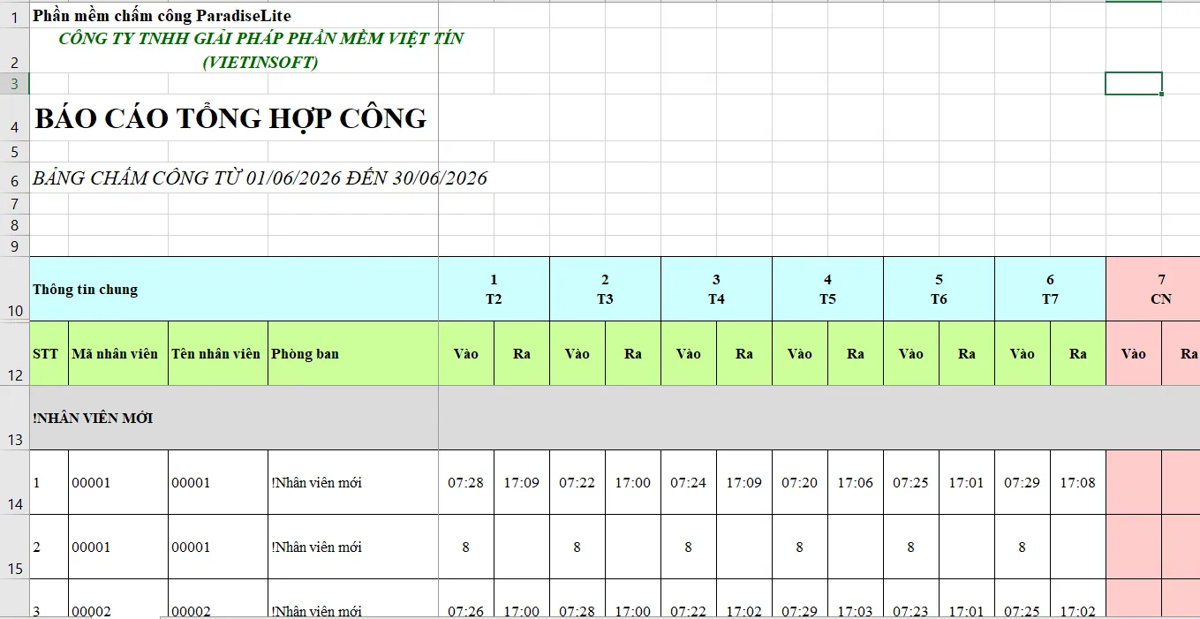The image size is (1200, 619).
Task: Select the "8" in row 15 under day 6 T7
Action: 1023,547
